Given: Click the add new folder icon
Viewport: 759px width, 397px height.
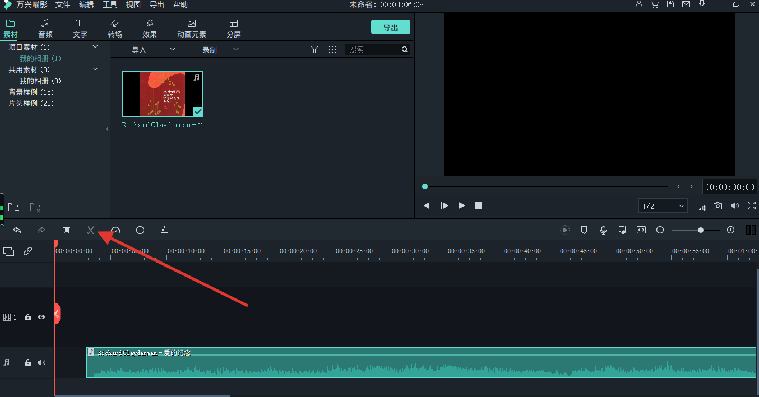Looking at the screenshot, I should (x=13, y=208).
